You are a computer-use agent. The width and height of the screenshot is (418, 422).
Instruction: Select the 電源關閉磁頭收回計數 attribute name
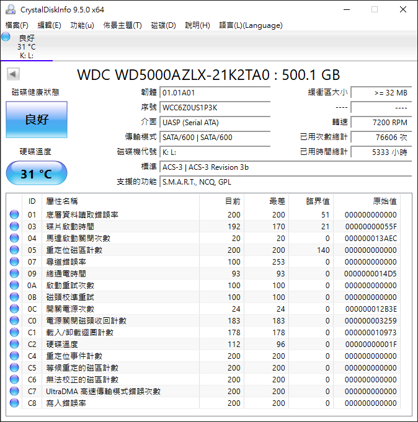click(86, 321)
